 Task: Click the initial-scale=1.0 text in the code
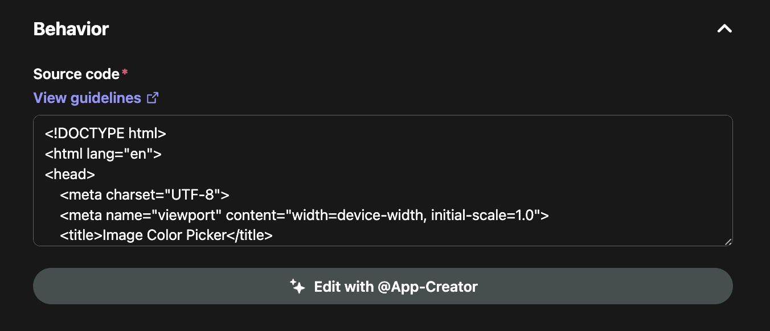click(484, 215)
